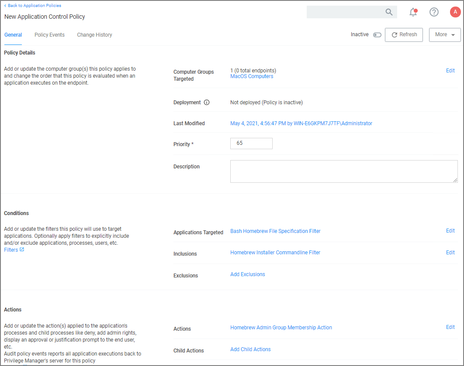
Task: Expand the More dropdown menu
Action: point(445,35)
